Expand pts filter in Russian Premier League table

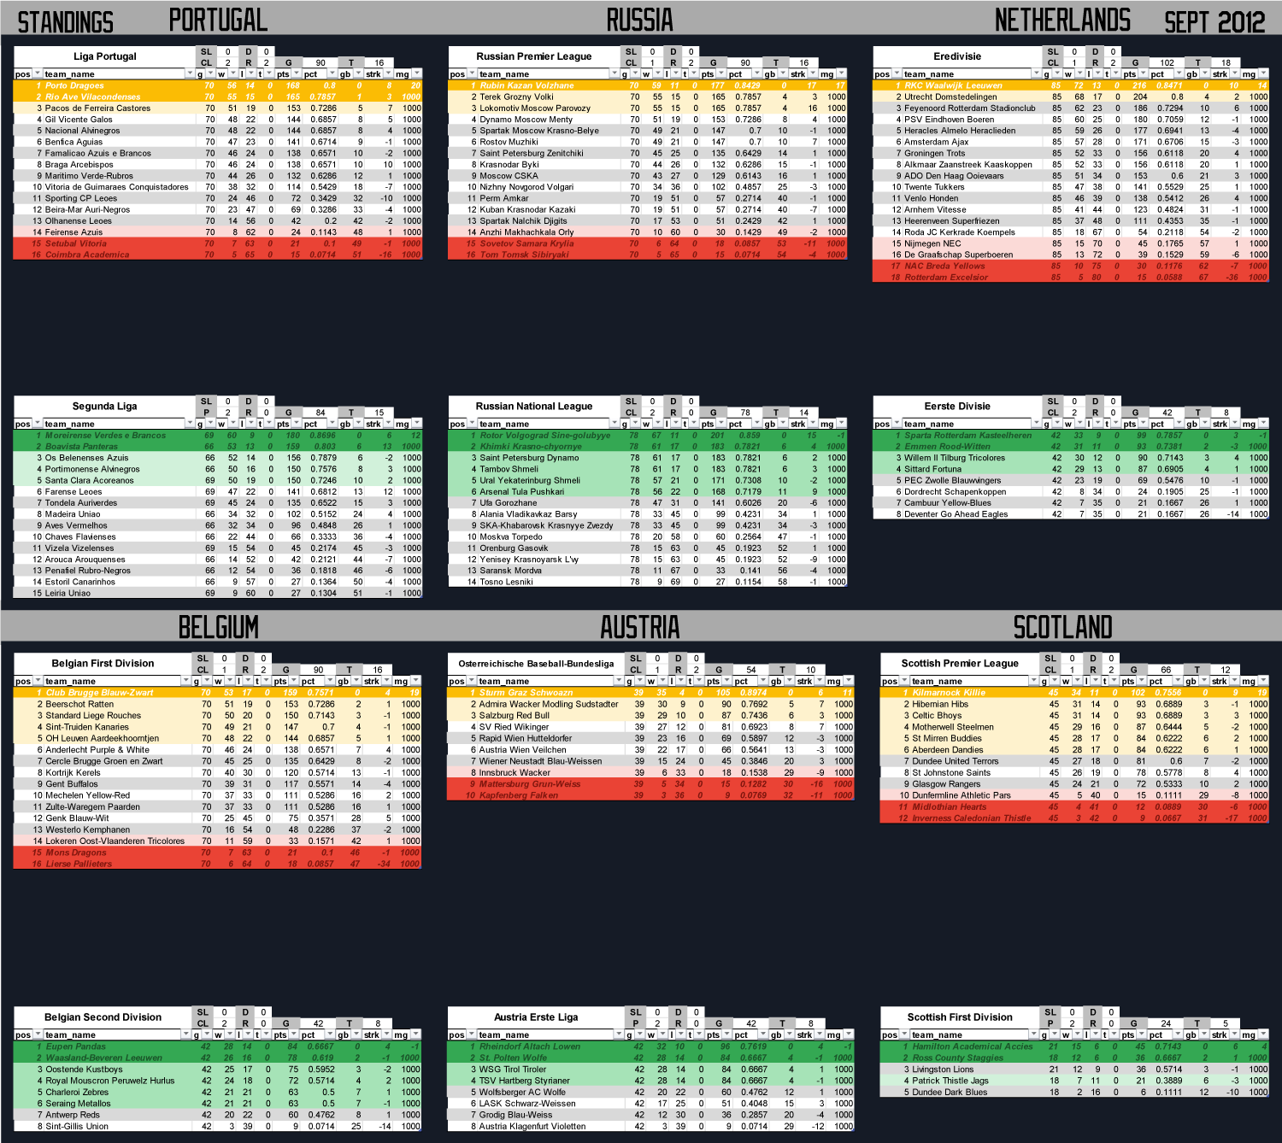pyautogui.click(x=722, y=74)
